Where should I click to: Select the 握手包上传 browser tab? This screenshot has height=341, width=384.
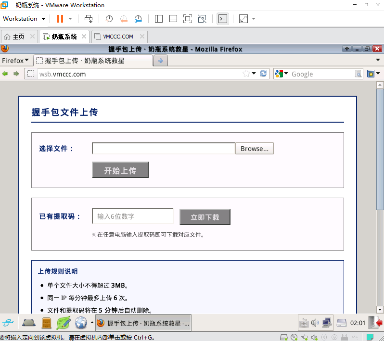93,61
